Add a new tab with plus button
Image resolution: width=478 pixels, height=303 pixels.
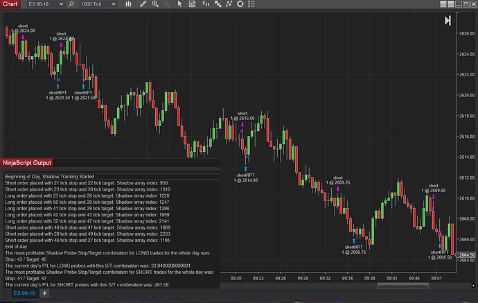point(45,294)
